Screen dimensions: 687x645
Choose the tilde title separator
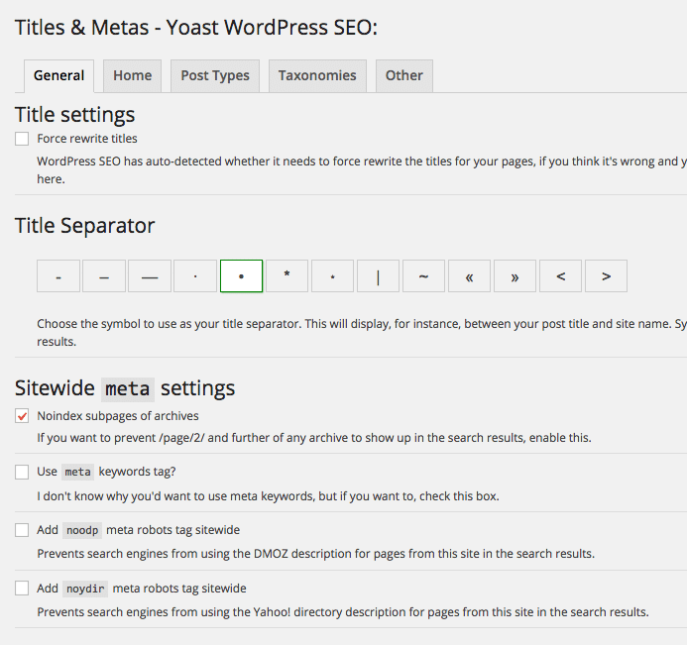pos(423,275)
